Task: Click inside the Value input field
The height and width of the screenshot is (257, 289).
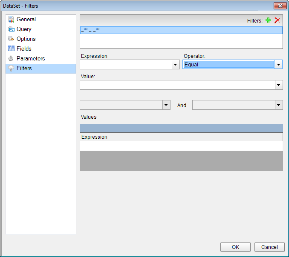Action: tap(178, 85)
